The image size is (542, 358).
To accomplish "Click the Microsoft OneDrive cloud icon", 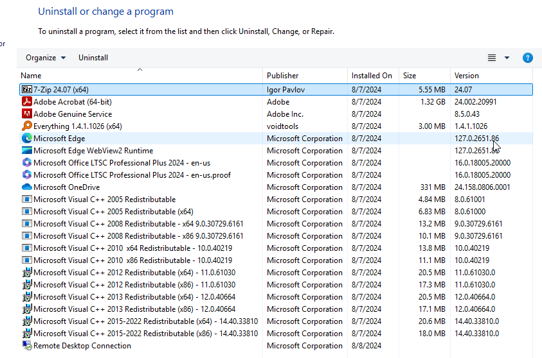I will tap(27, 187).
